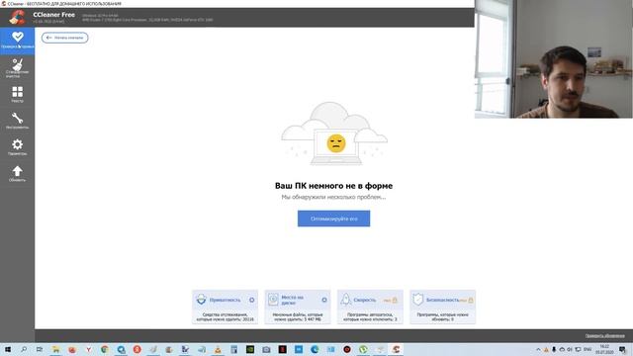Open Task View on the taskbar
633x356 pixels.
click(40, 349)
